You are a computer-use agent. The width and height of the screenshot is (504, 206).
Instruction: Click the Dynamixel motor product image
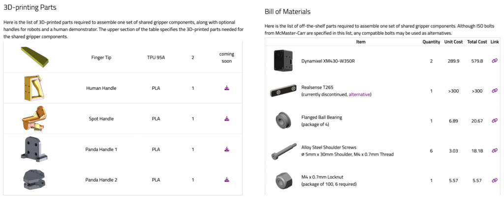point(283,61)
